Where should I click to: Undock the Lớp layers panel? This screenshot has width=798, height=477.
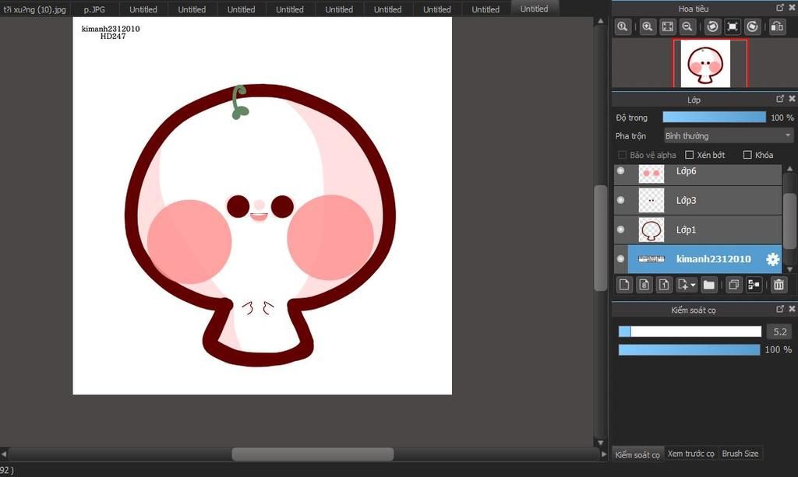coord(780,99)
